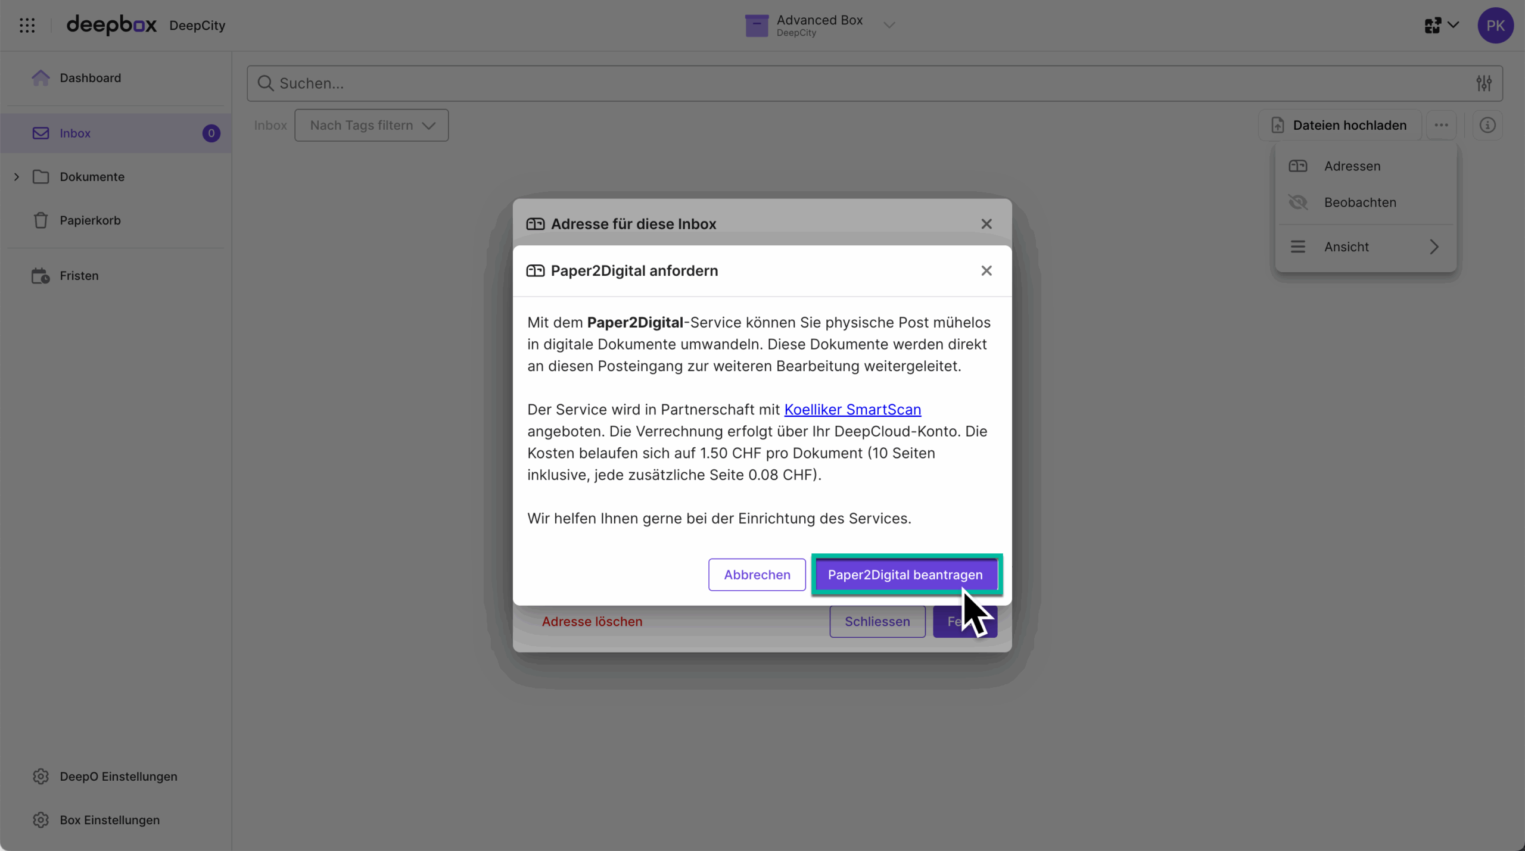Open Box Einstellungen
This screenshot has width=1525, height=851.
(116, 820)
